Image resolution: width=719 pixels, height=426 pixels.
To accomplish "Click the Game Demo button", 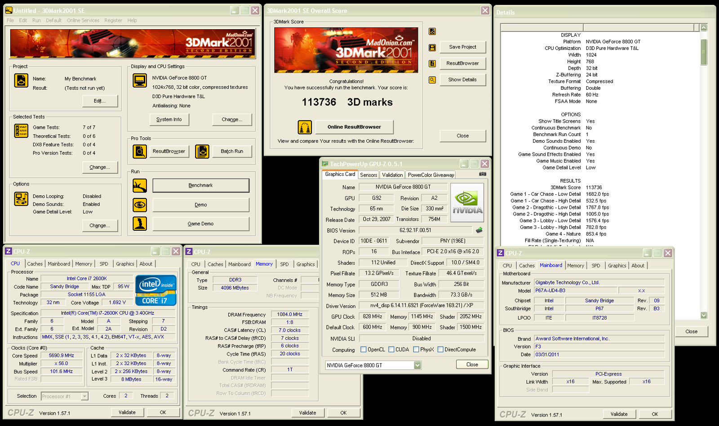I will [200, 224].
